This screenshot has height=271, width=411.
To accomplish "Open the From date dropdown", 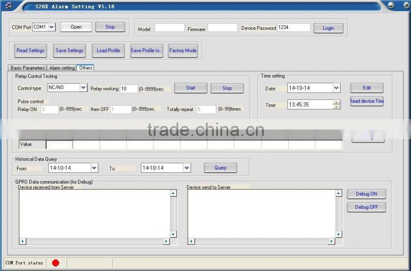I will click(x=94, y=168).
